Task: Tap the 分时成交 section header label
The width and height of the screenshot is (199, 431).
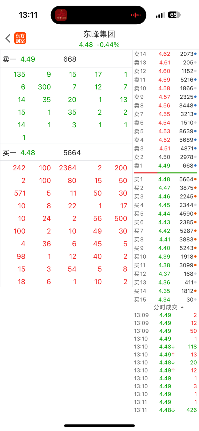Action: [166, 307]
